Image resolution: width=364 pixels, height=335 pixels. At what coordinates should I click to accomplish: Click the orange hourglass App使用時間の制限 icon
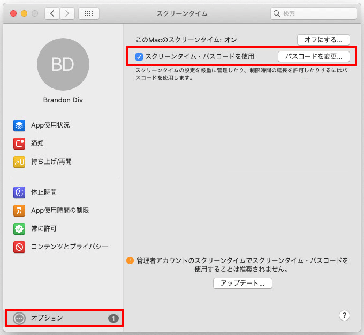[19, 211]
